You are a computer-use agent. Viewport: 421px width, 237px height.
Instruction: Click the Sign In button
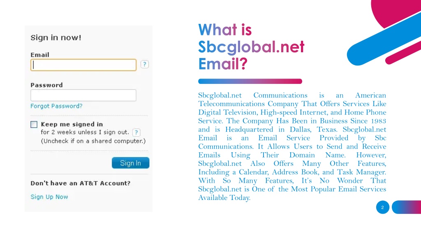(x=130, y=163)
